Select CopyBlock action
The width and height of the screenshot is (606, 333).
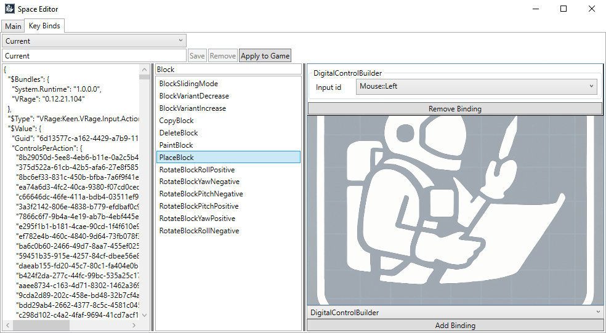point(228,121)
